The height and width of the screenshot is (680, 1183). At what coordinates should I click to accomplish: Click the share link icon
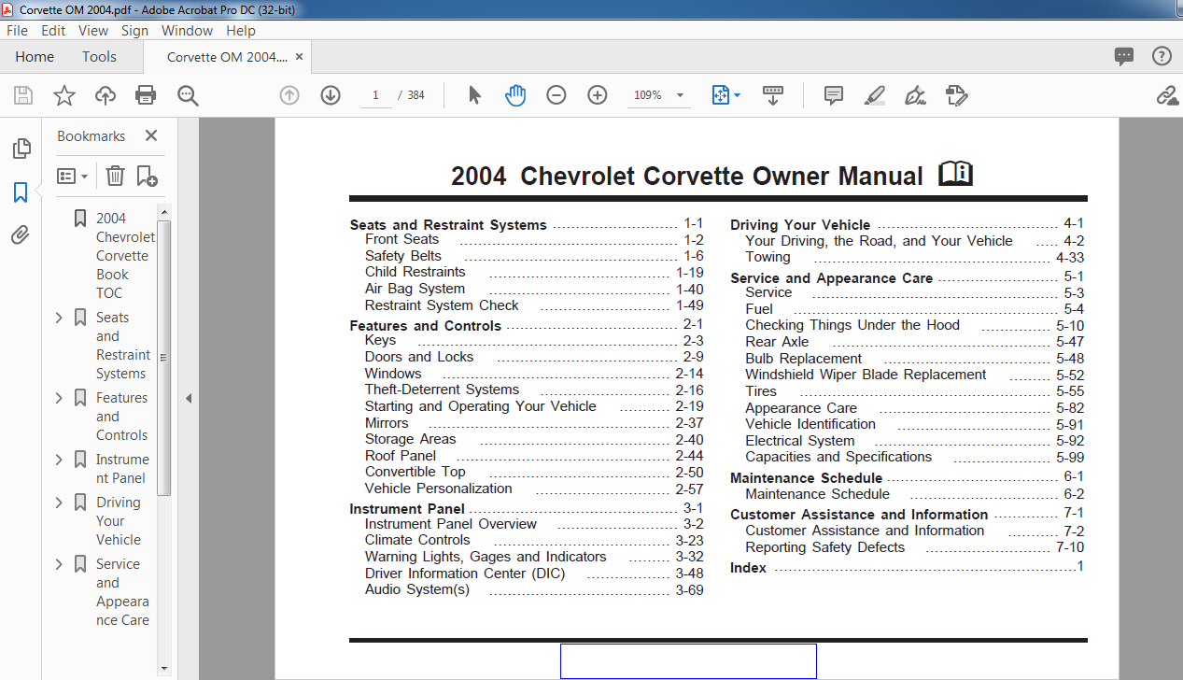pos(1166,95)
